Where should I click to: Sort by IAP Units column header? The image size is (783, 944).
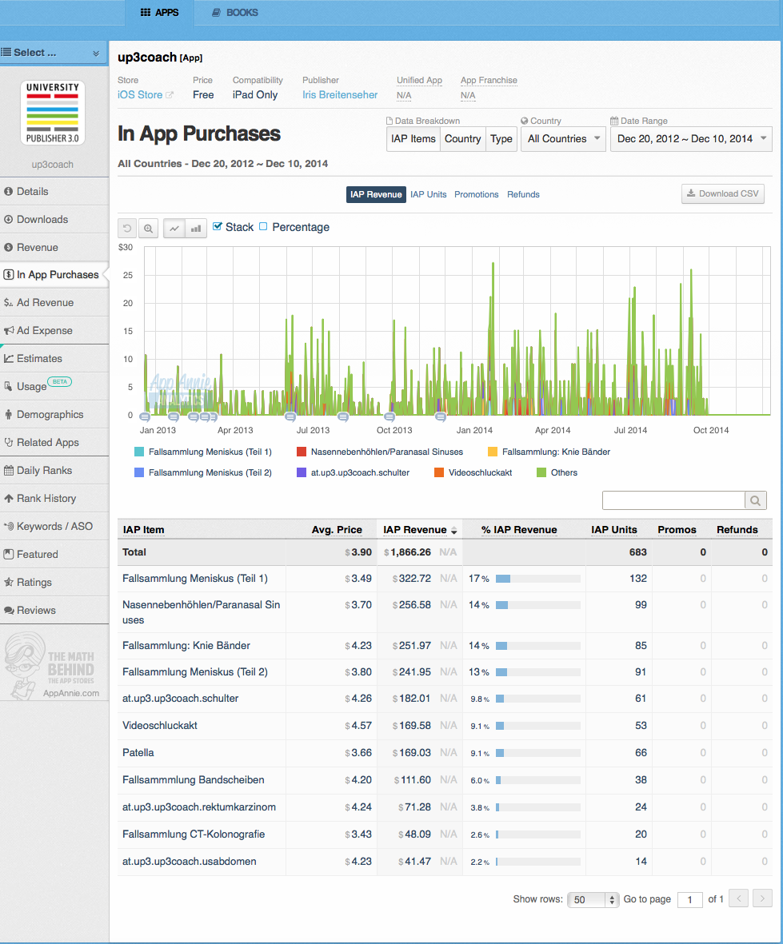click(613, 530)
